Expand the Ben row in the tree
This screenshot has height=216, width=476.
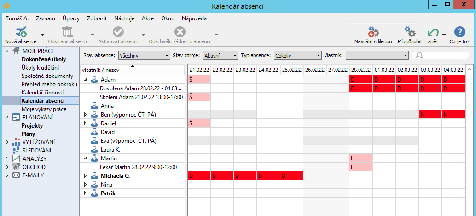click(85, 114)
